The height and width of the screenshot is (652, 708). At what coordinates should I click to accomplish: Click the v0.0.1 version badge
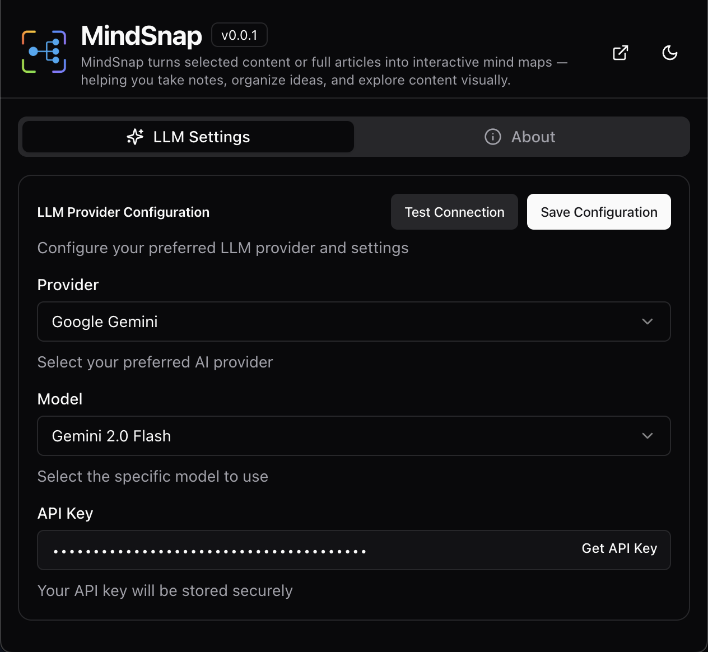coord(239,35)
